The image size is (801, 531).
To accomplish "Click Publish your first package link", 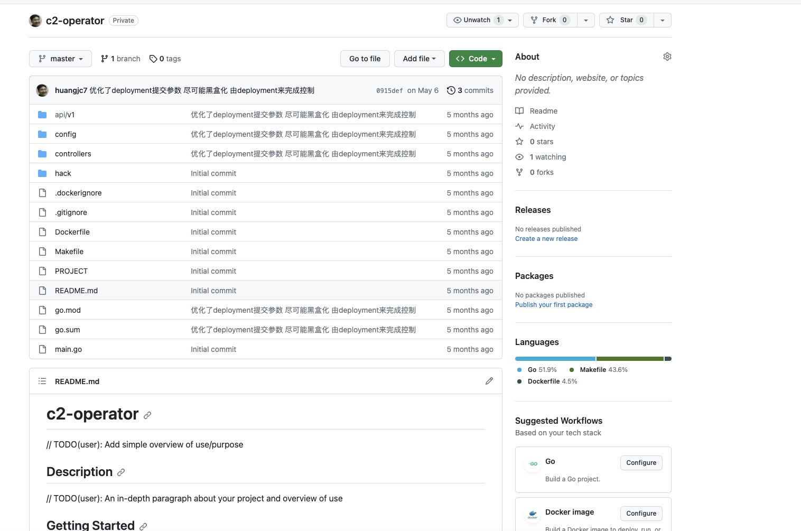I will pyautogui.click(x=554, y=305).
